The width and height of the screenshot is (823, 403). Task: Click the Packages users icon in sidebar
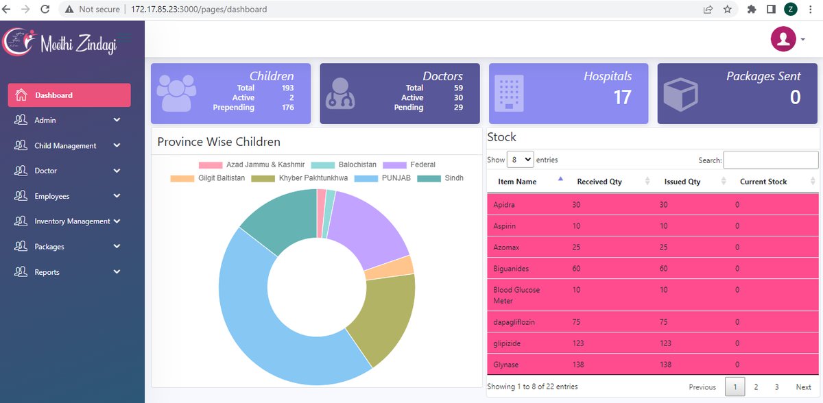coord(21,247)
